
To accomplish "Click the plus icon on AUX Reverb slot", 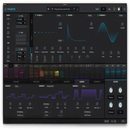I will [x=25, y=56].
